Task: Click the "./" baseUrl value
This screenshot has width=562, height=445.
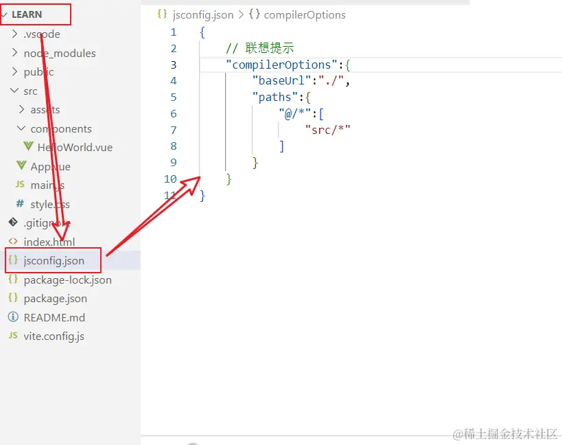Action: coord(331,80)
